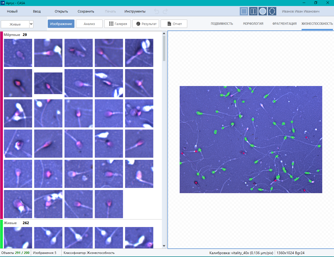
Task: Switch to the Анализ view
Action: pos(89,24)
